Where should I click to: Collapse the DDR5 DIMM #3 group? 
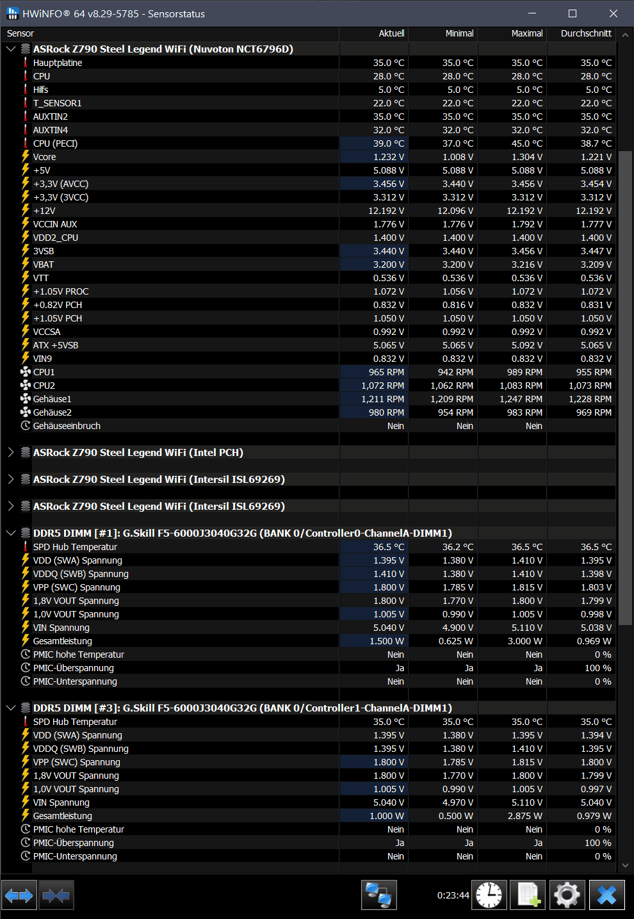[11, 708]
